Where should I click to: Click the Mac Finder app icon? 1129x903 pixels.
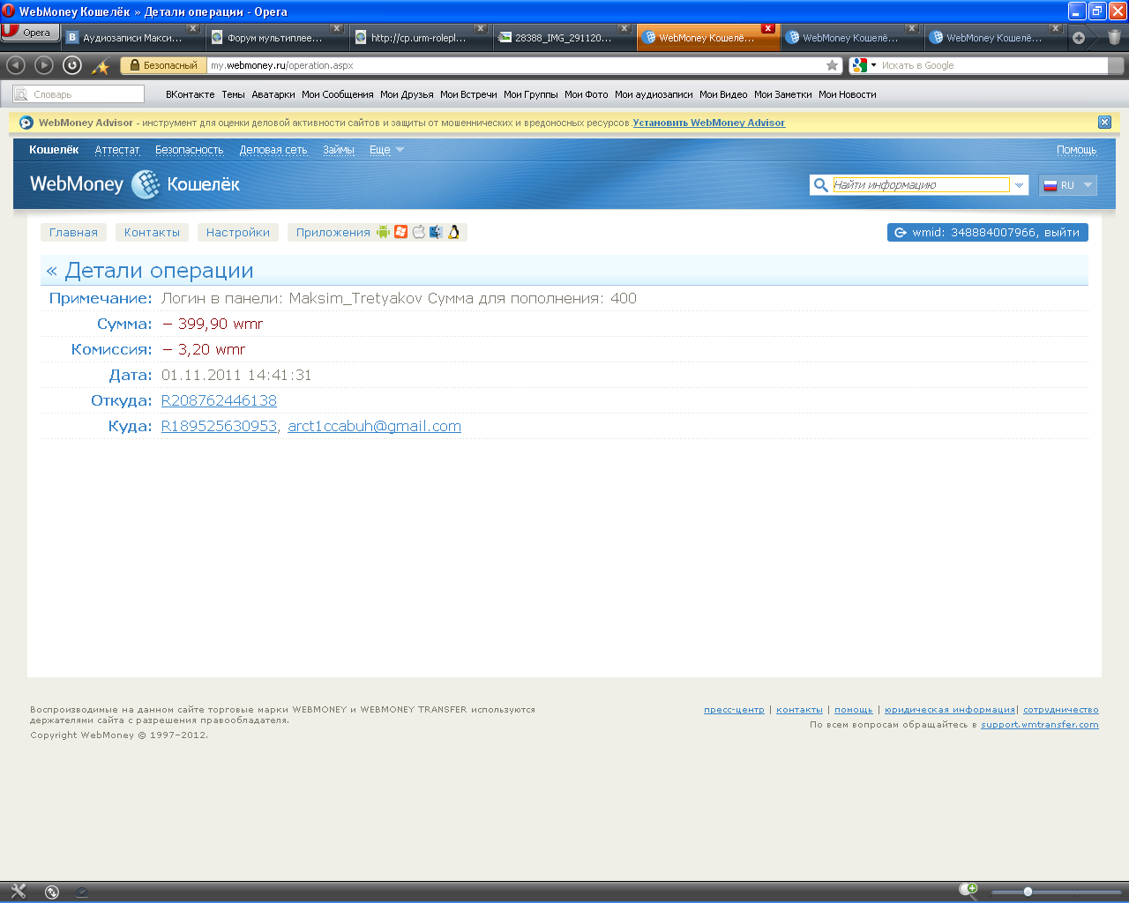pos(436,232)
